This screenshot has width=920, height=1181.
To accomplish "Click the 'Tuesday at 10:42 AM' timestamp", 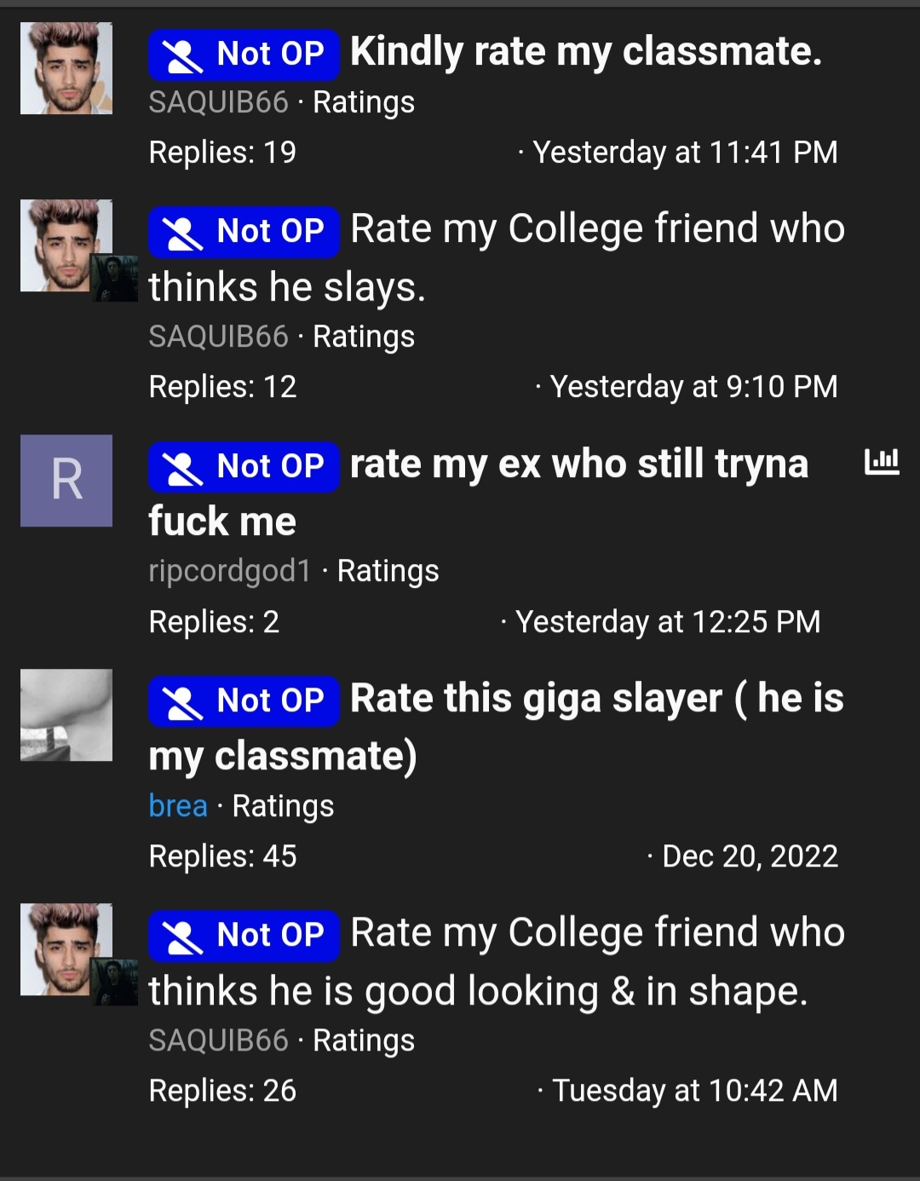I will pyautogui.click(x=695, y=1091).
